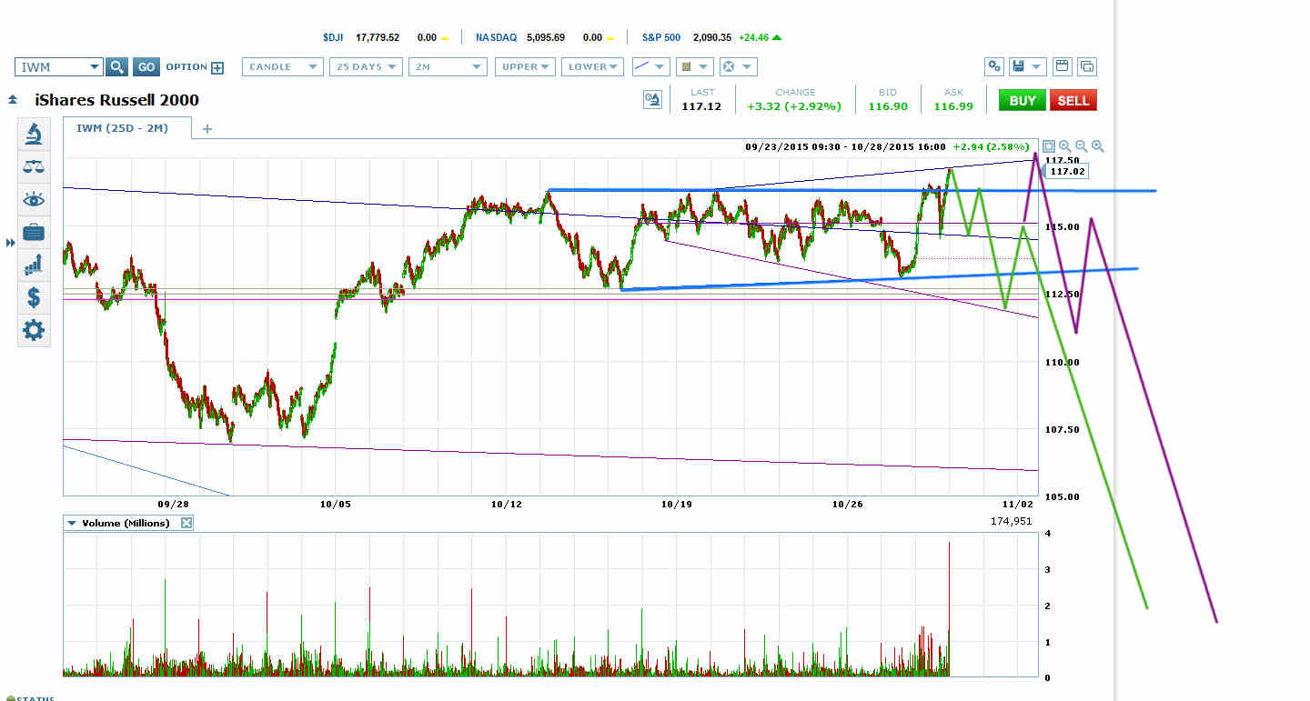Open the chart settings gear toolbar icon

(994, 66)
